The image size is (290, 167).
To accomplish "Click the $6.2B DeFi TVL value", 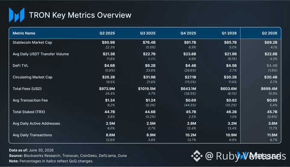I will [x=150, y=66].
